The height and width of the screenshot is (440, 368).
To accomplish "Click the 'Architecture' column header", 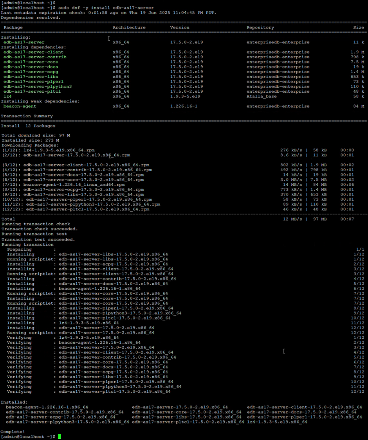I will tap(129, 27).
